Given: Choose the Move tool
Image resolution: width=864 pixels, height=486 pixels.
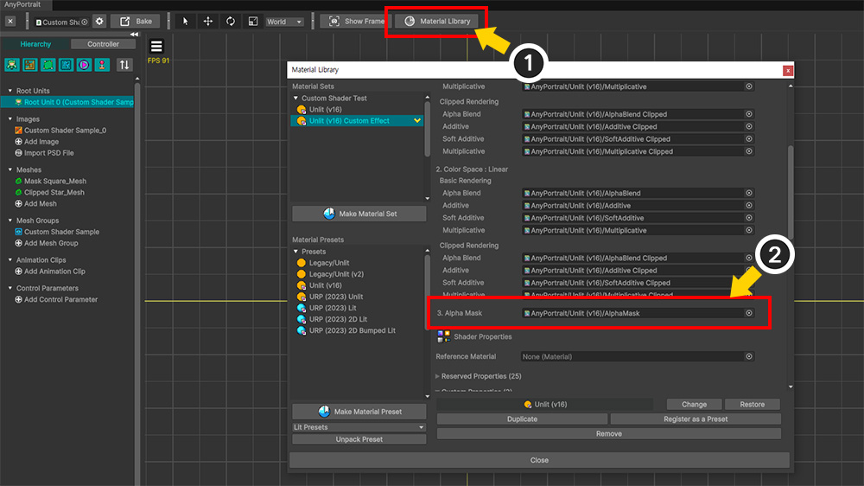Looking at the screenshot, I should (207, 22).
